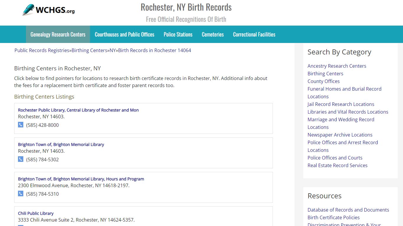The width and height of the screenshot is (403, 226).
Task: Click phone icon beside (585) 784-5302
Action: click(x=21, y=159)
